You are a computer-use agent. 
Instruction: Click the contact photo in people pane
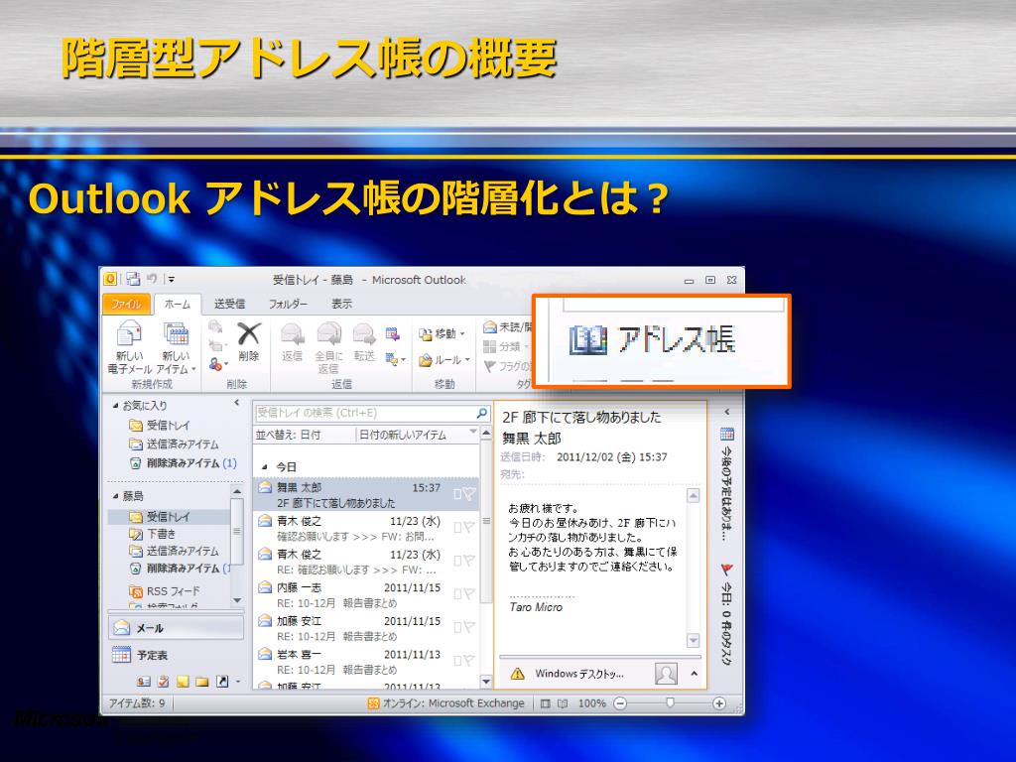[666, 674]
